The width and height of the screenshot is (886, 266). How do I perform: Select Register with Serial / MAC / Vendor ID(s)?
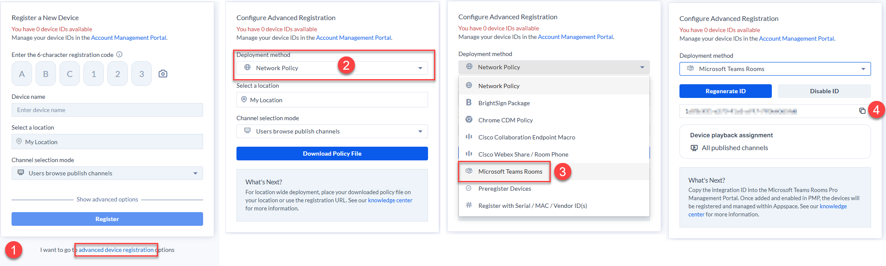coord(532,206)
